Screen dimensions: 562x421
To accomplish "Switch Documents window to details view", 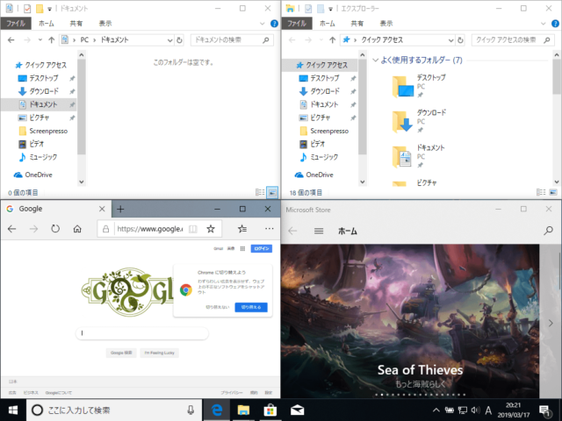I will (x=260, y=193).
